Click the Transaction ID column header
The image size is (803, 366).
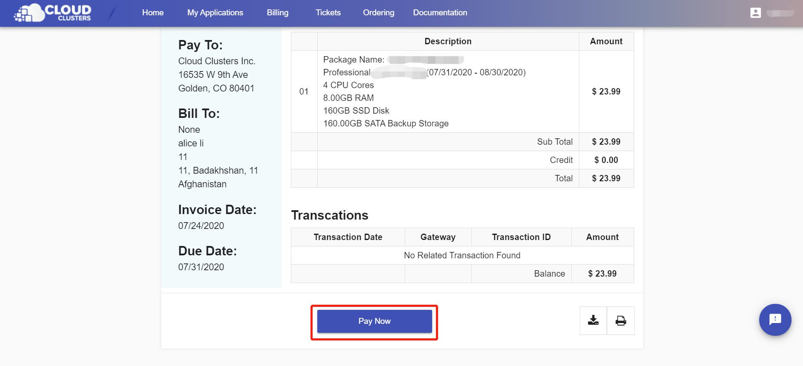(521, 237)
